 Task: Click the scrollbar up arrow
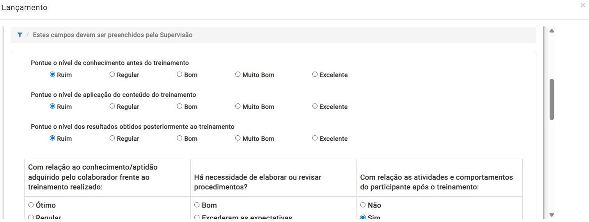552,31
